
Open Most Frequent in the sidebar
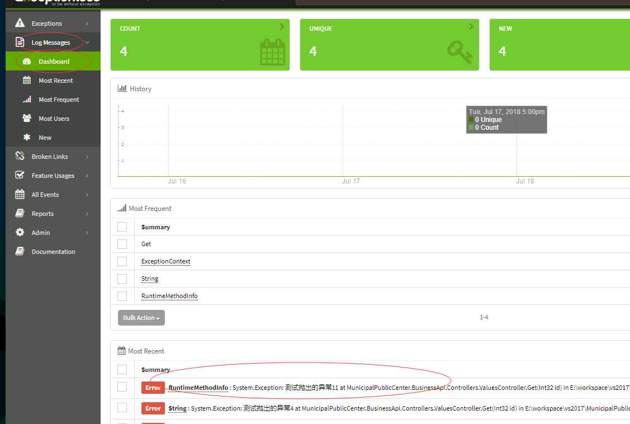[x=53, y=99]
